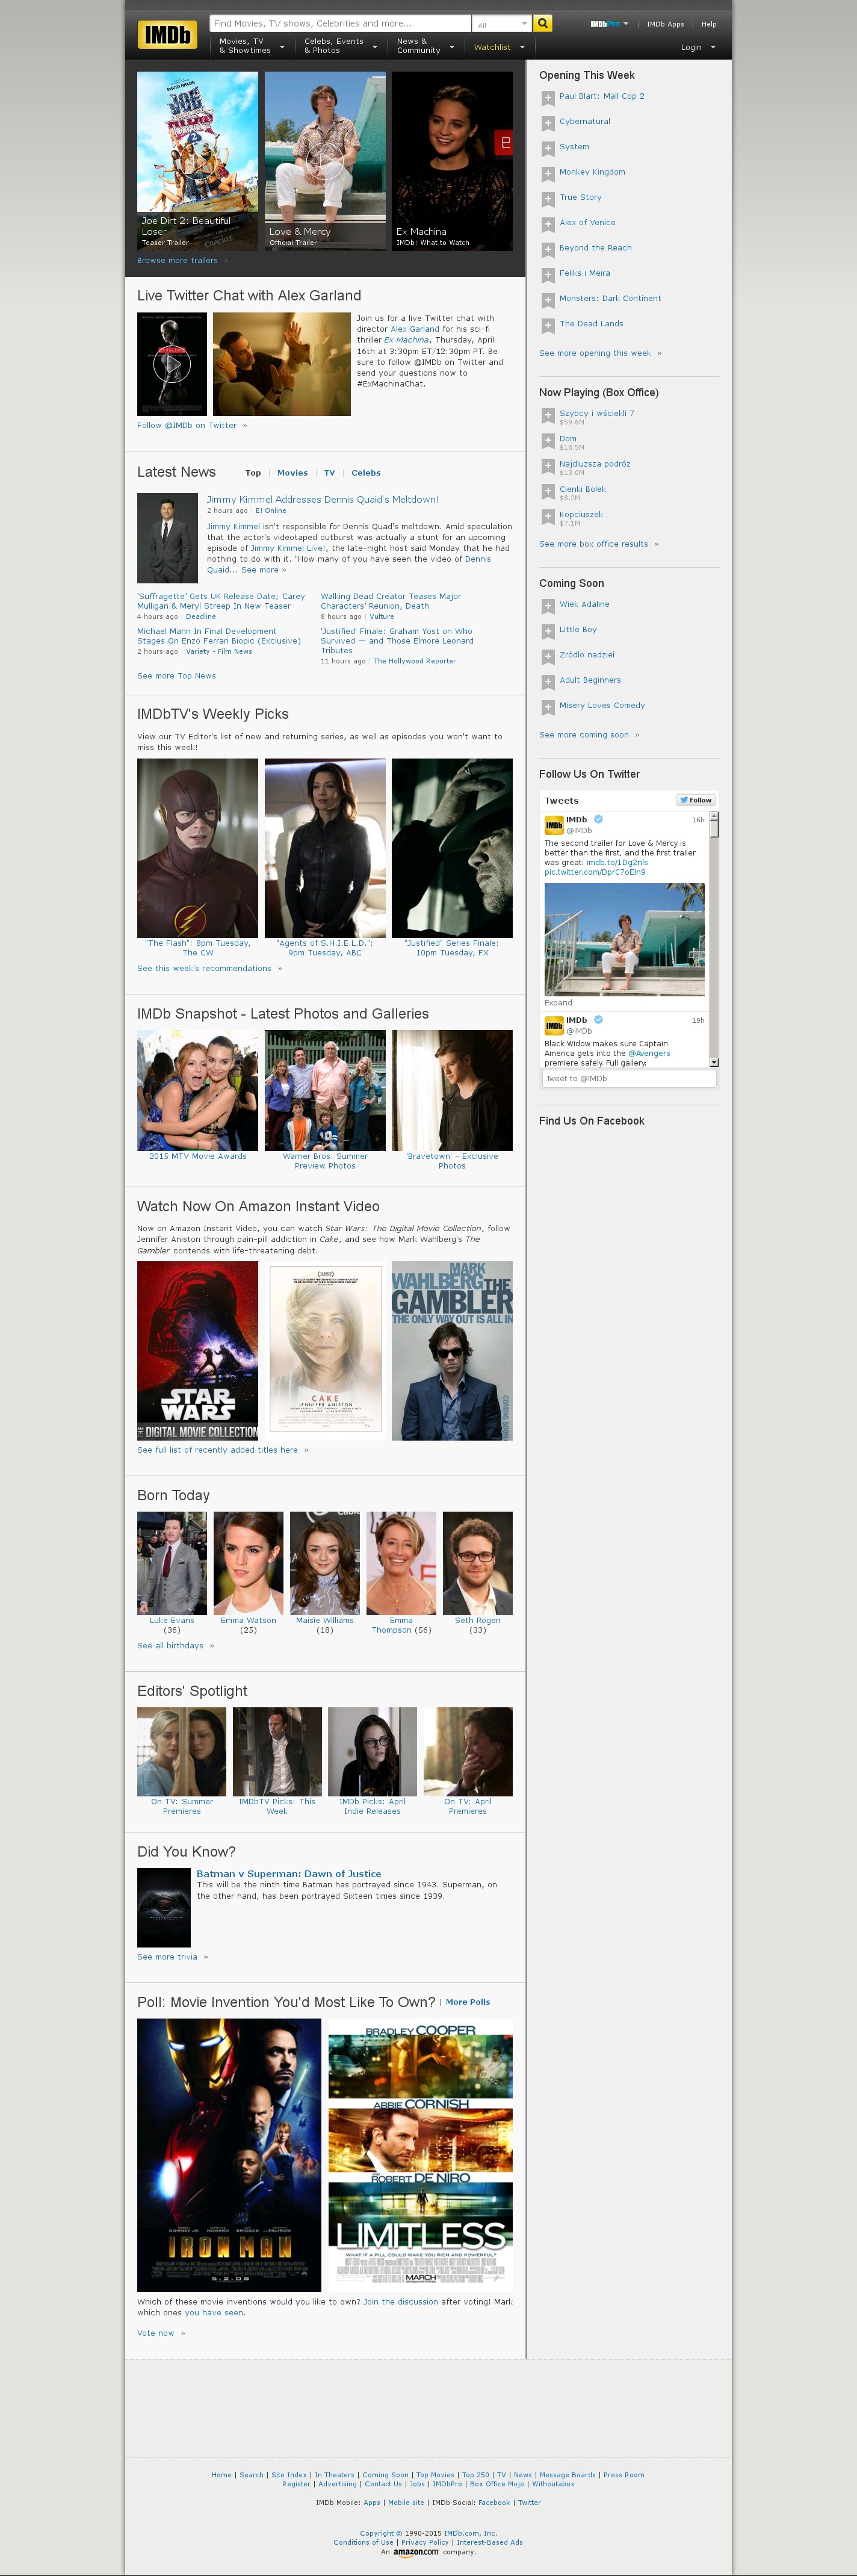
Task: Play the Ex Machina video in Twitter Chat section
Action: pyautogui.click(x=172, y=364)
